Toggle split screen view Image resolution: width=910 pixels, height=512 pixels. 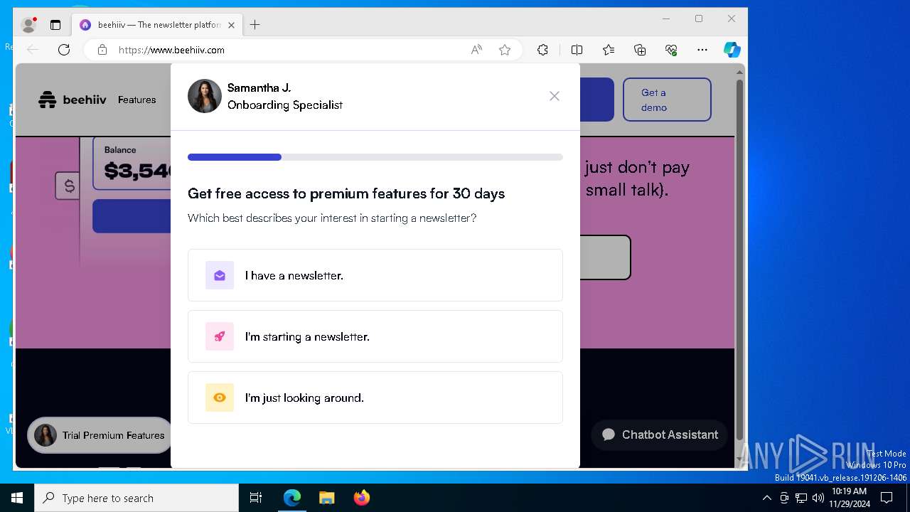pyautogui.click(x=577, y=50)
